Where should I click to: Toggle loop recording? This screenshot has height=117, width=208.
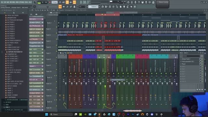coord(74,2)
